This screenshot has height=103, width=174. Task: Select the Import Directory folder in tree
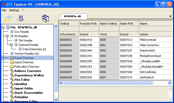pyautogui.click(x=24, y=62)
